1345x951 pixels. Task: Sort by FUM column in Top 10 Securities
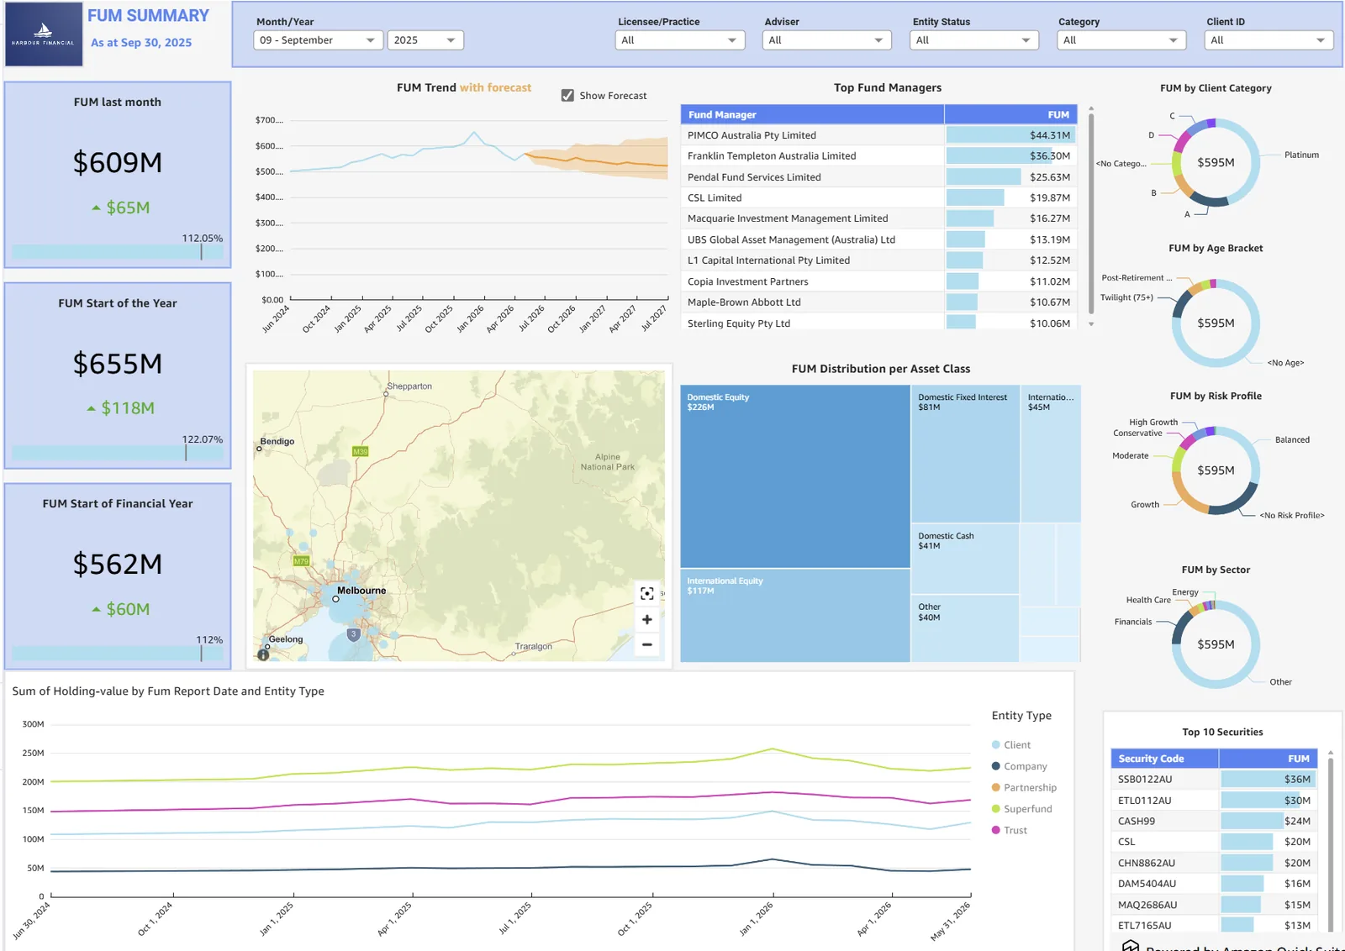(x=1267, y=759)
